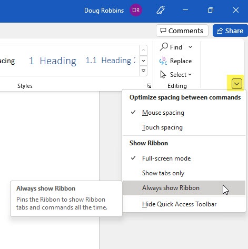248x249 pixels.
Task: Choose Always show Ribbon
Action: [x=184, y=188]
